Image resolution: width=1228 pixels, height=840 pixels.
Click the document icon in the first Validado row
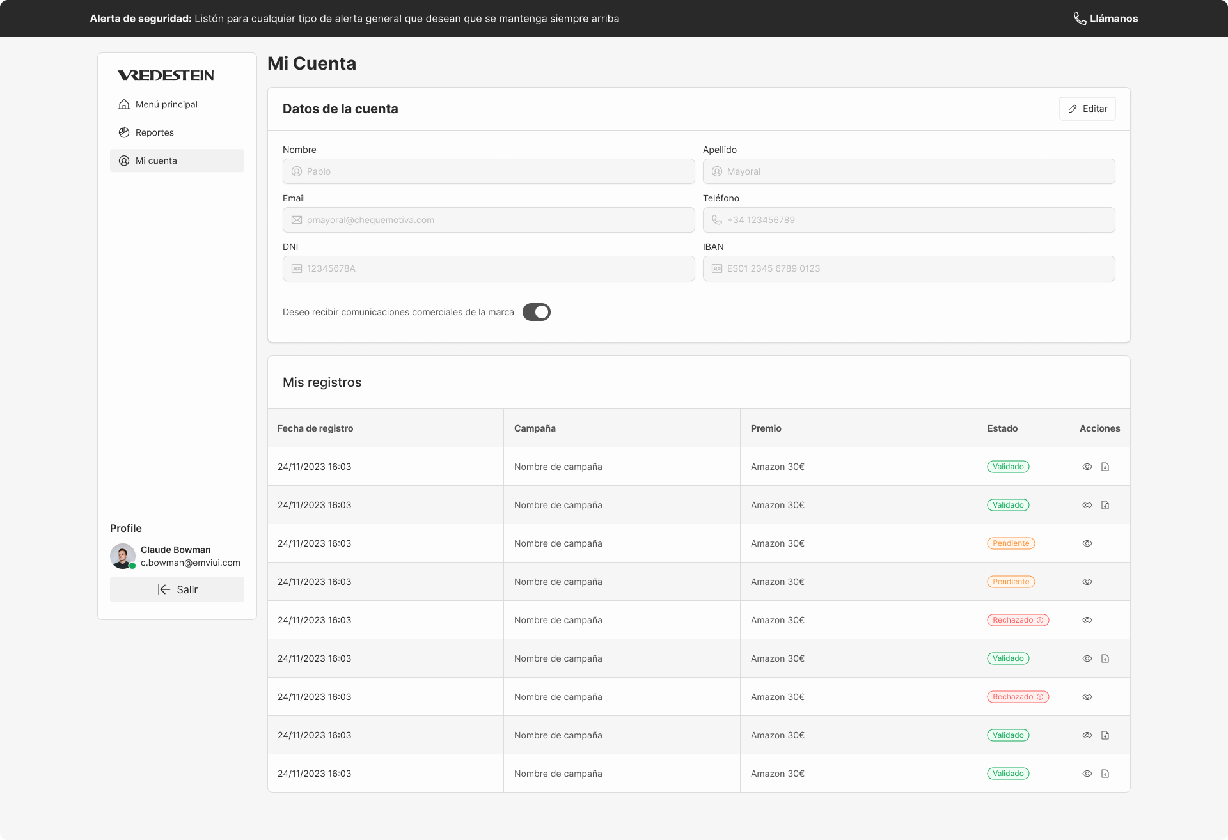(x=1105, y=467)
